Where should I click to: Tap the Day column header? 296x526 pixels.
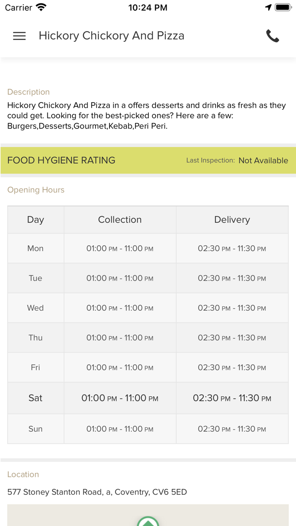click(36, 219)
